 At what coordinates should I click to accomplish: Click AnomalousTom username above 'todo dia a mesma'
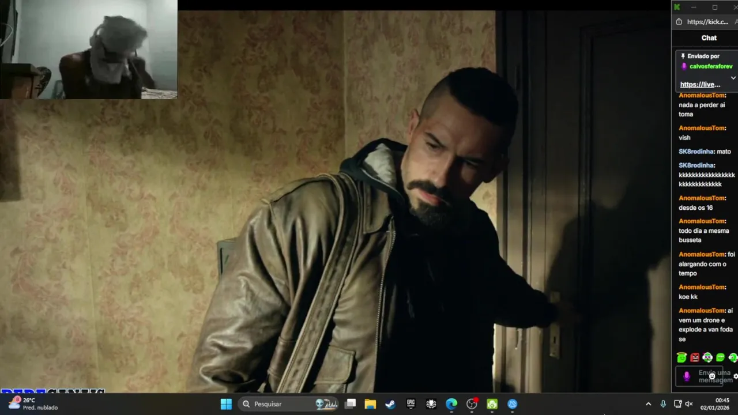[x=702, y=221]
